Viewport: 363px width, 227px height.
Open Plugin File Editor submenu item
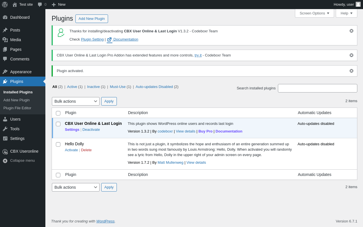tap(17, 108)
